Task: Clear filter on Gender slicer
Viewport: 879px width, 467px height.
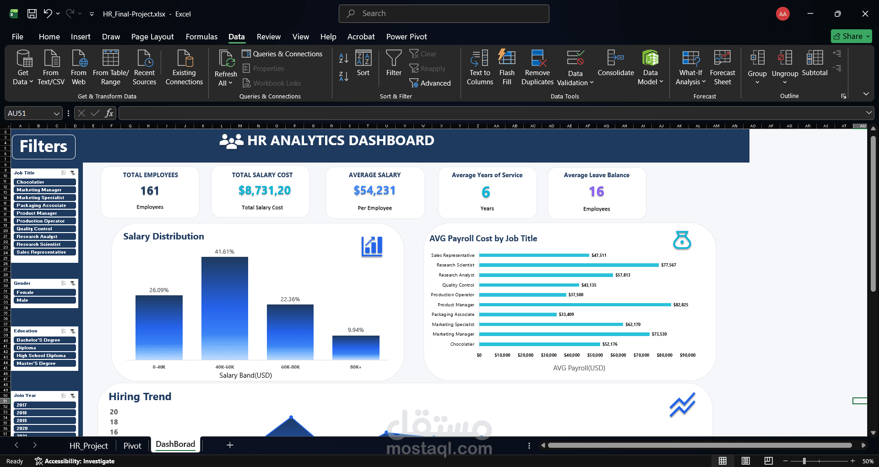Action: (x=72, y=283)
